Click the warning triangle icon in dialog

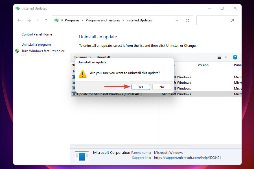83,74
